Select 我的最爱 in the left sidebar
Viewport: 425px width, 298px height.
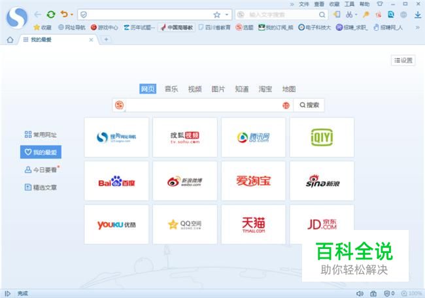coord(41,152)
